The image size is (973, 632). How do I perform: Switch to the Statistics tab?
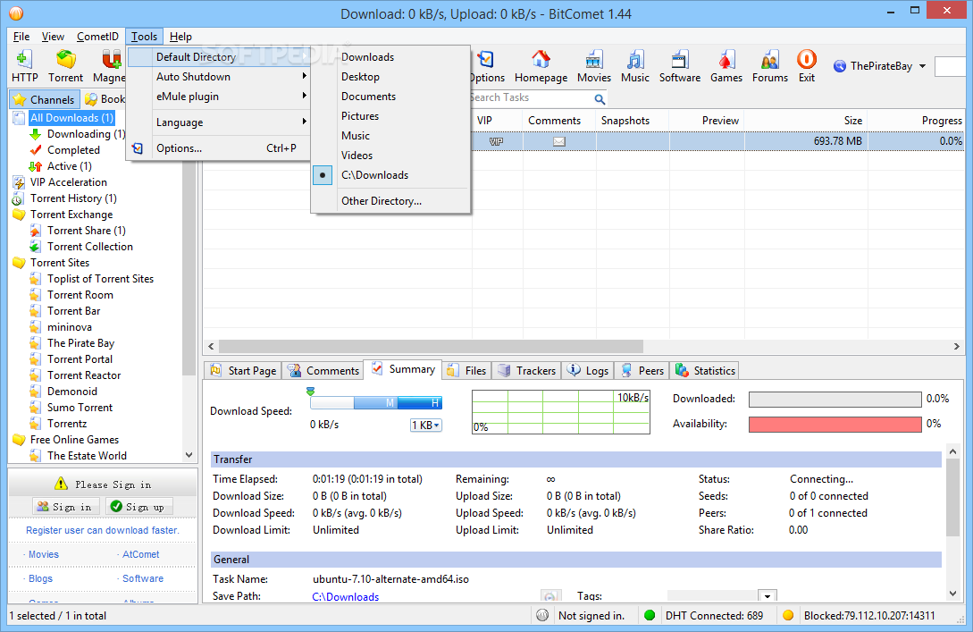click(705, 371)
